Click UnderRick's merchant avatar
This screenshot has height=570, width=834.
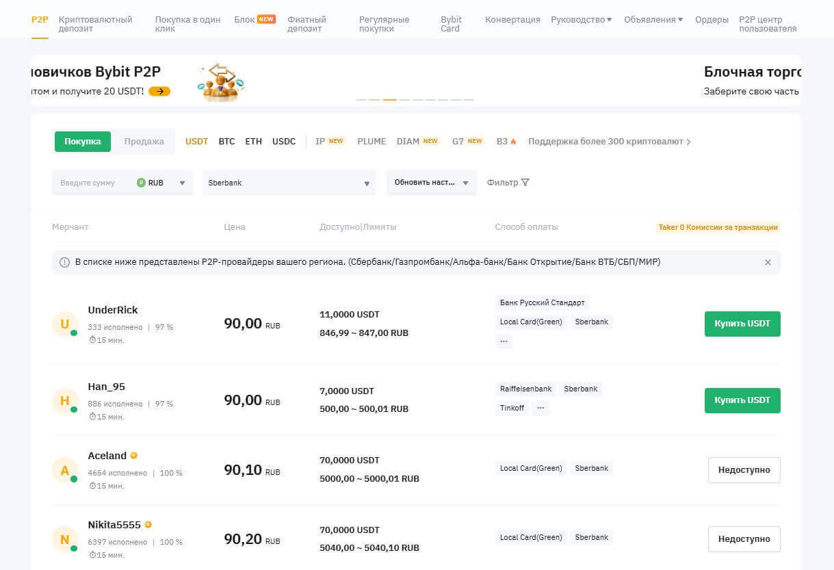tap(65, 324)
